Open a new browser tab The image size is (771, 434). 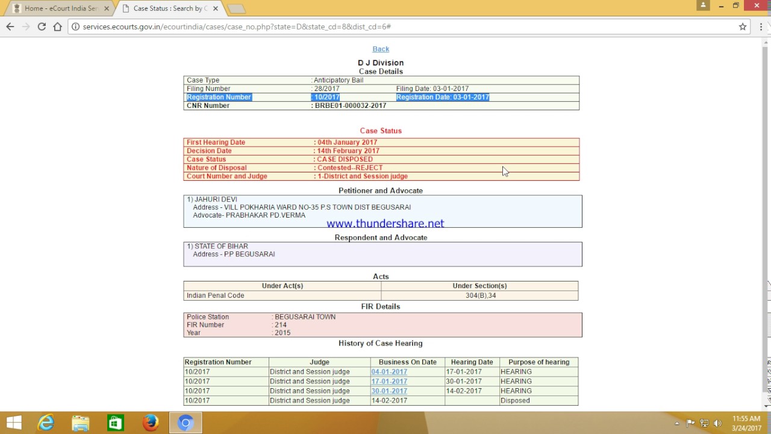[x=236, y=8]
